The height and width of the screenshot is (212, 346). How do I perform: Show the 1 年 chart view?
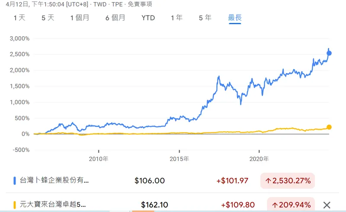(x=176, y=18)
